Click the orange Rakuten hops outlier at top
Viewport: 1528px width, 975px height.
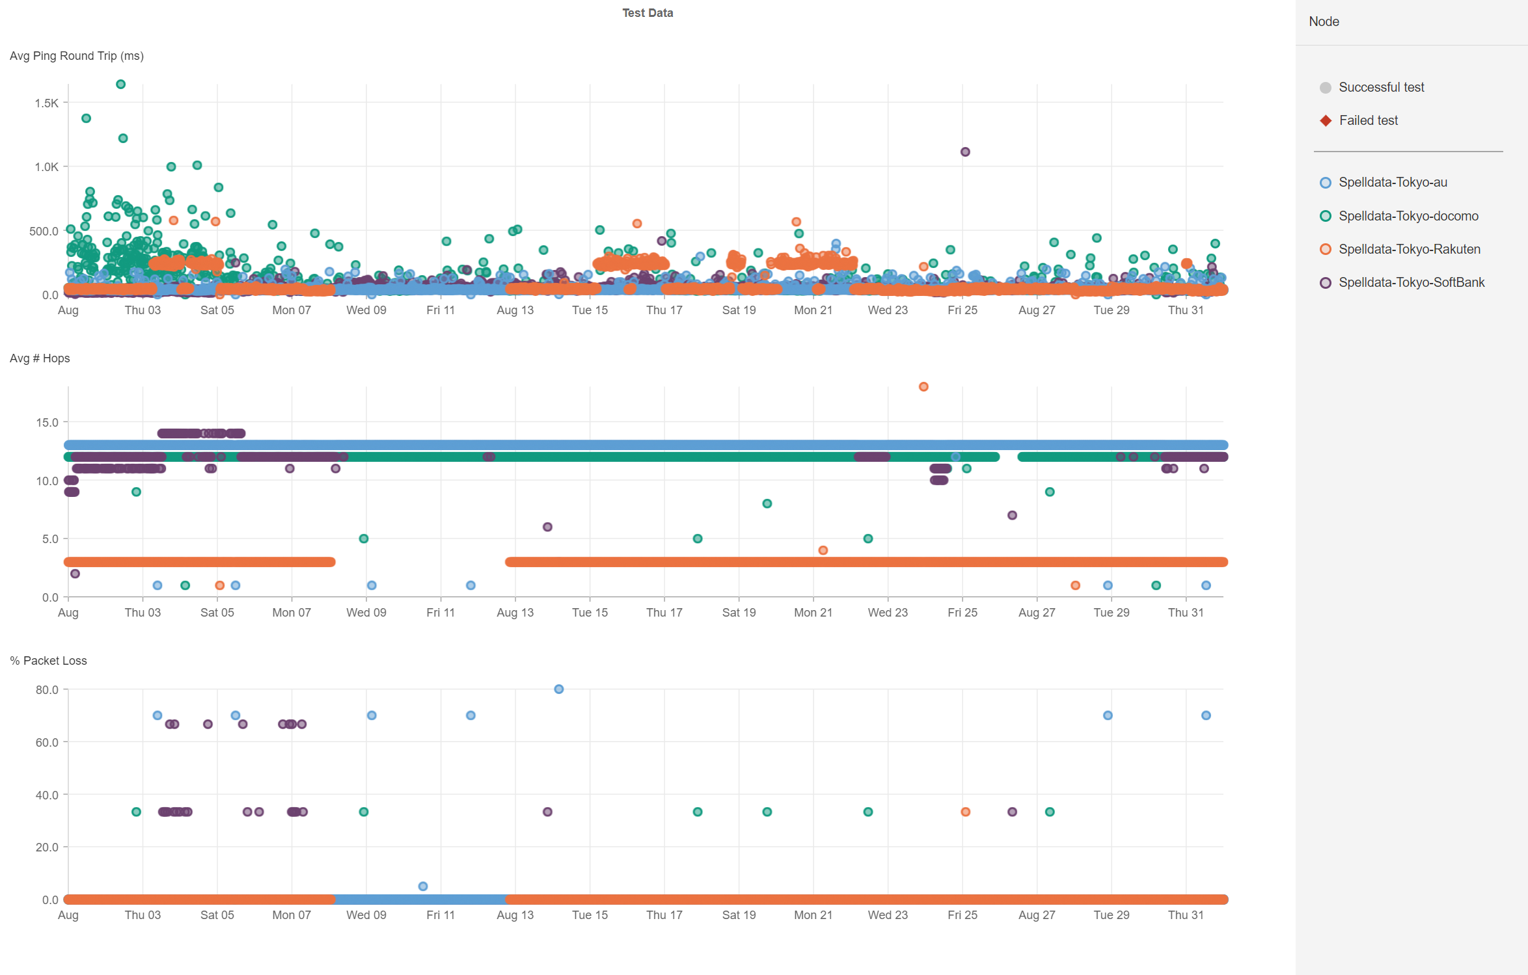[x=923, y=387]
